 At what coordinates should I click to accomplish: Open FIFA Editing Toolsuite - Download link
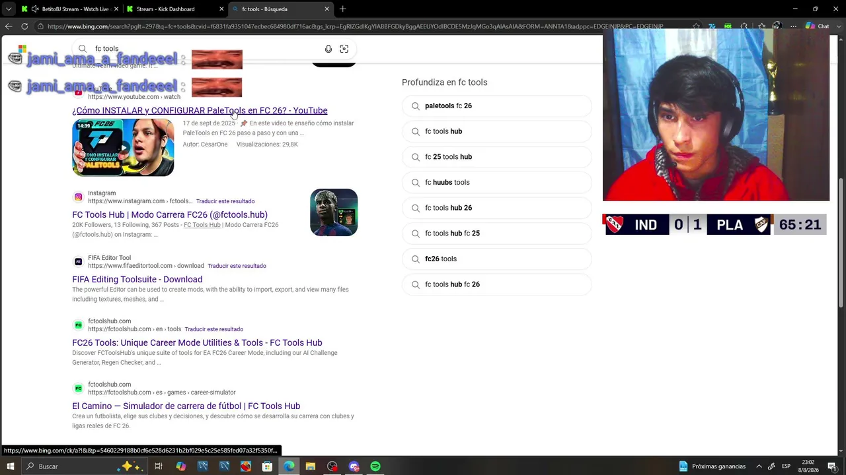tap(137, 279)
